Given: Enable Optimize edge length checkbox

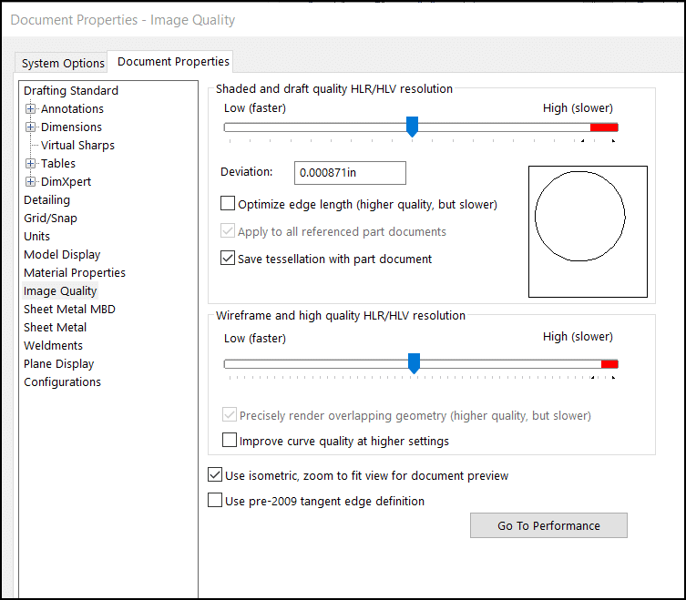Looking at the screenshot, I should tap(228, 205).
